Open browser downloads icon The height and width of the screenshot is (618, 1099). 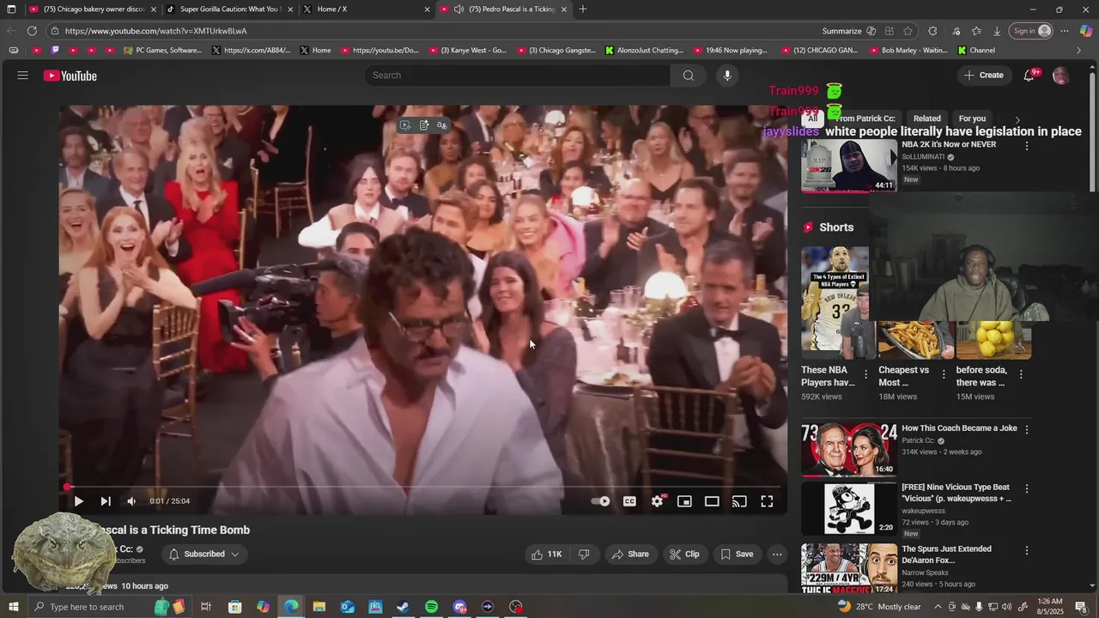(997, 31)
